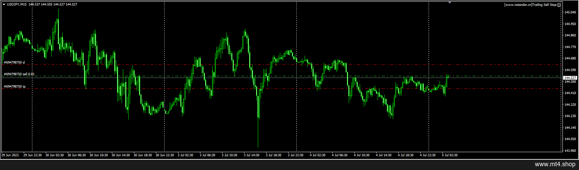Click the 144.860 price scale label
The width and height of the screenshot is (579, 170).
tap(570, 35)
